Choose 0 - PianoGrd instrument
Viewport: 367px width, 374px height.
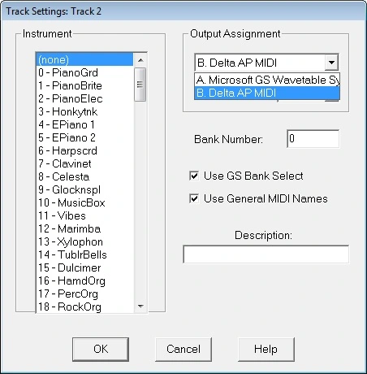tap(84, 72)
